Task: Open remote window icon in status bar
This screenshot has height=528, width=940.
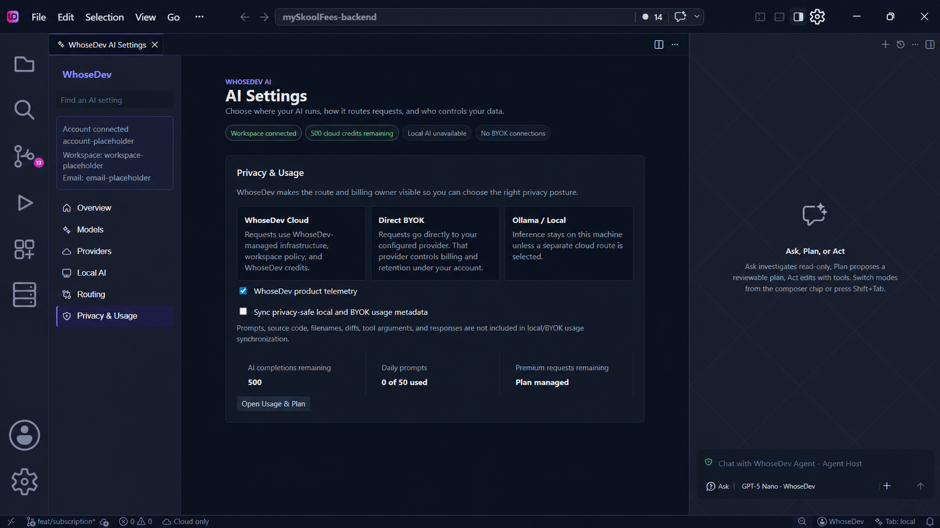Action: (11, 522)
